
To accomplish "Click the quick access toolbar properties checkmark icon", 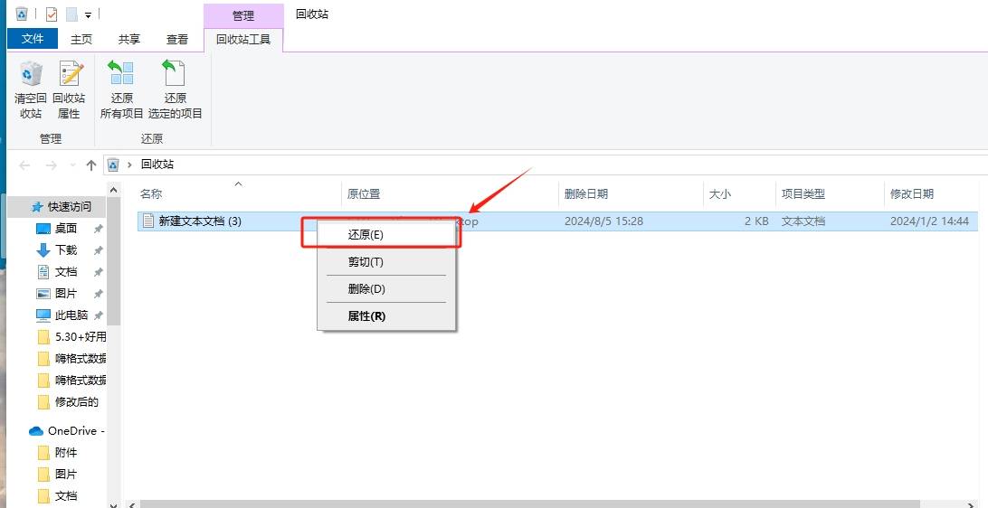I will [x=52, y=14].
